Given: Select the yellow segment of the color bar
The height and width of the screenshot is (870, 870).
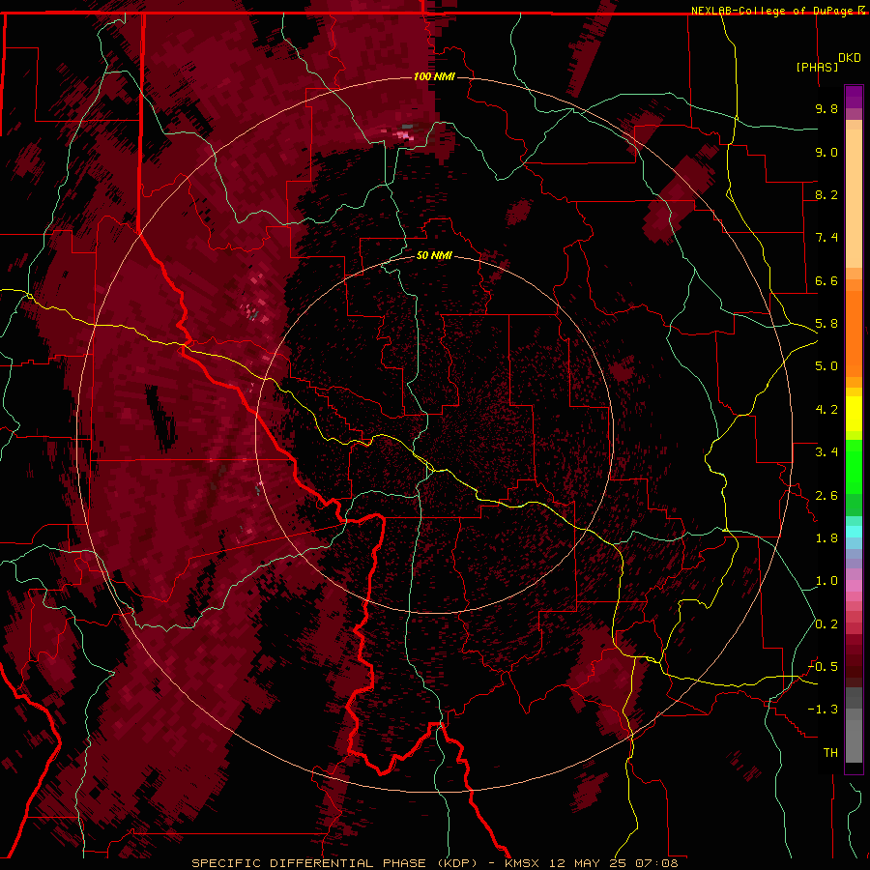Looking at the screenshot, I should [x=854, y=414].
